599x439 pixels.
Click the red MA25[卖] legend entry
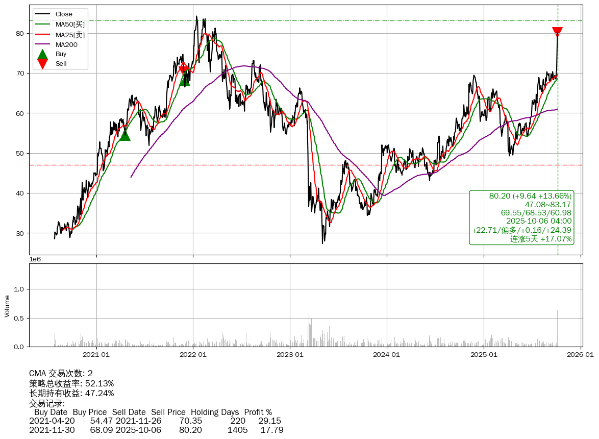[70, 35]
